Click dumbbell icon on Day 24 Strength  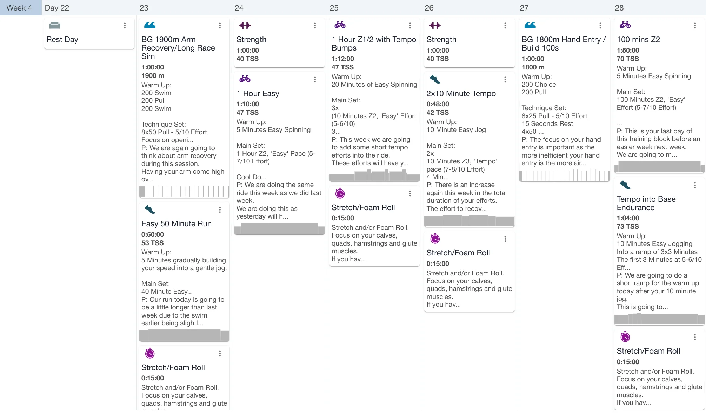pyautogui.click(x=245, y=25)
